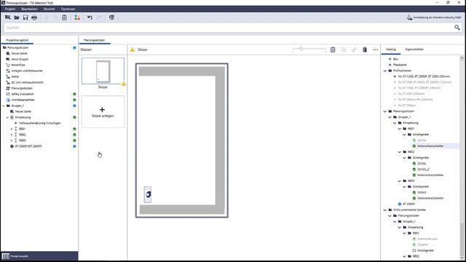Switch to the Eigenschaften tab
This screenshot has width=466, height=262.
(x=414, y=49)
